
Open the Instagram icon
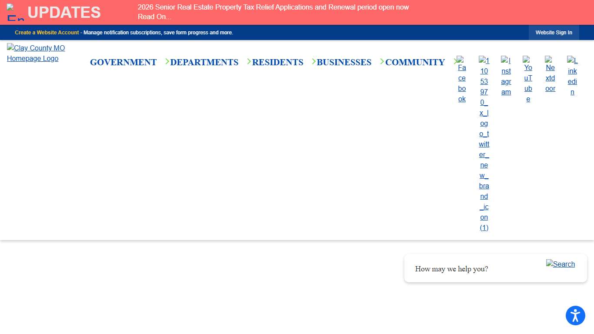pos(506,78)
